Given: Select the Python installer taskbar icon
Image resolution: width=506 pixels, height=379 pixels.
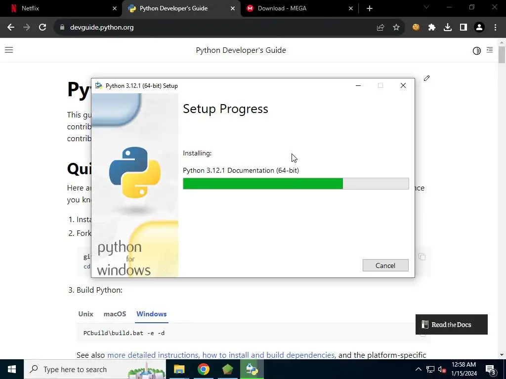Looking at the screenshot, I should tap(252, 369).
